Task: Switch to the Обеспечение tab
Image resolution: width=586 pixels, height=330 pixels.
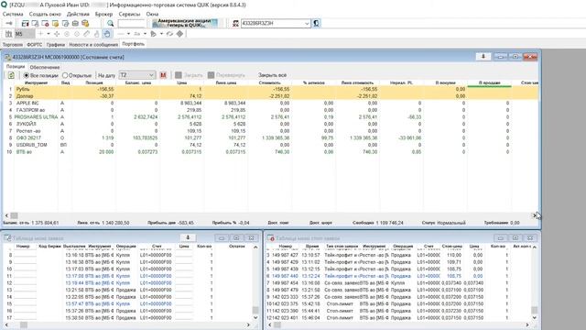Action: pos(45,67)
